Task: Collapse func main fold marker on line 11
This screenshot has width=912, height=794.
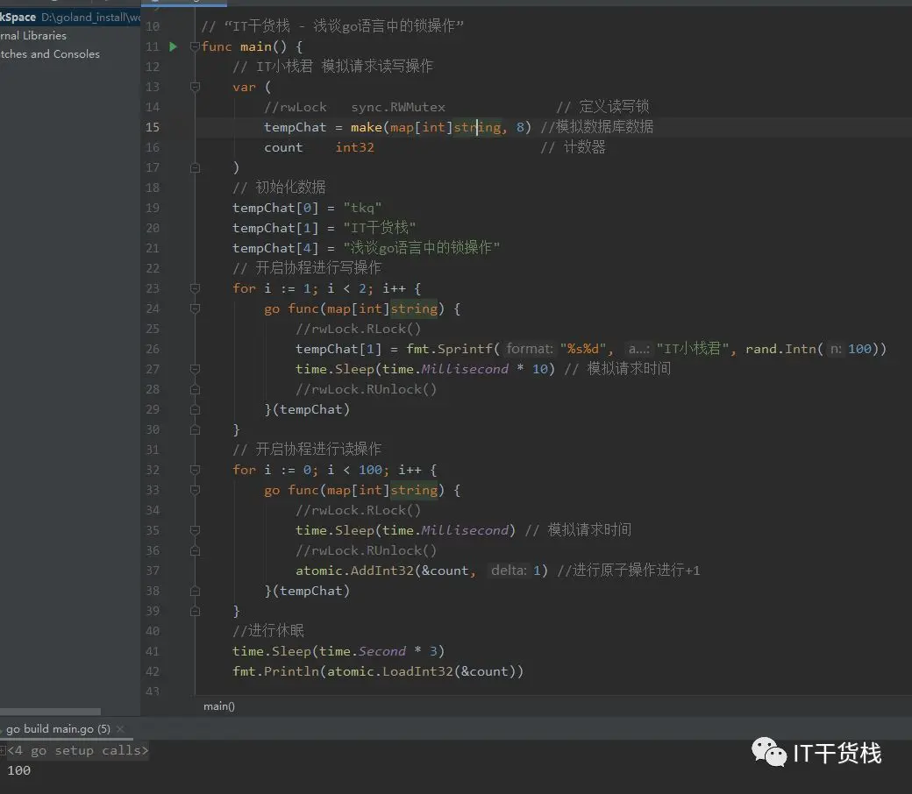Action: point(195,46)
